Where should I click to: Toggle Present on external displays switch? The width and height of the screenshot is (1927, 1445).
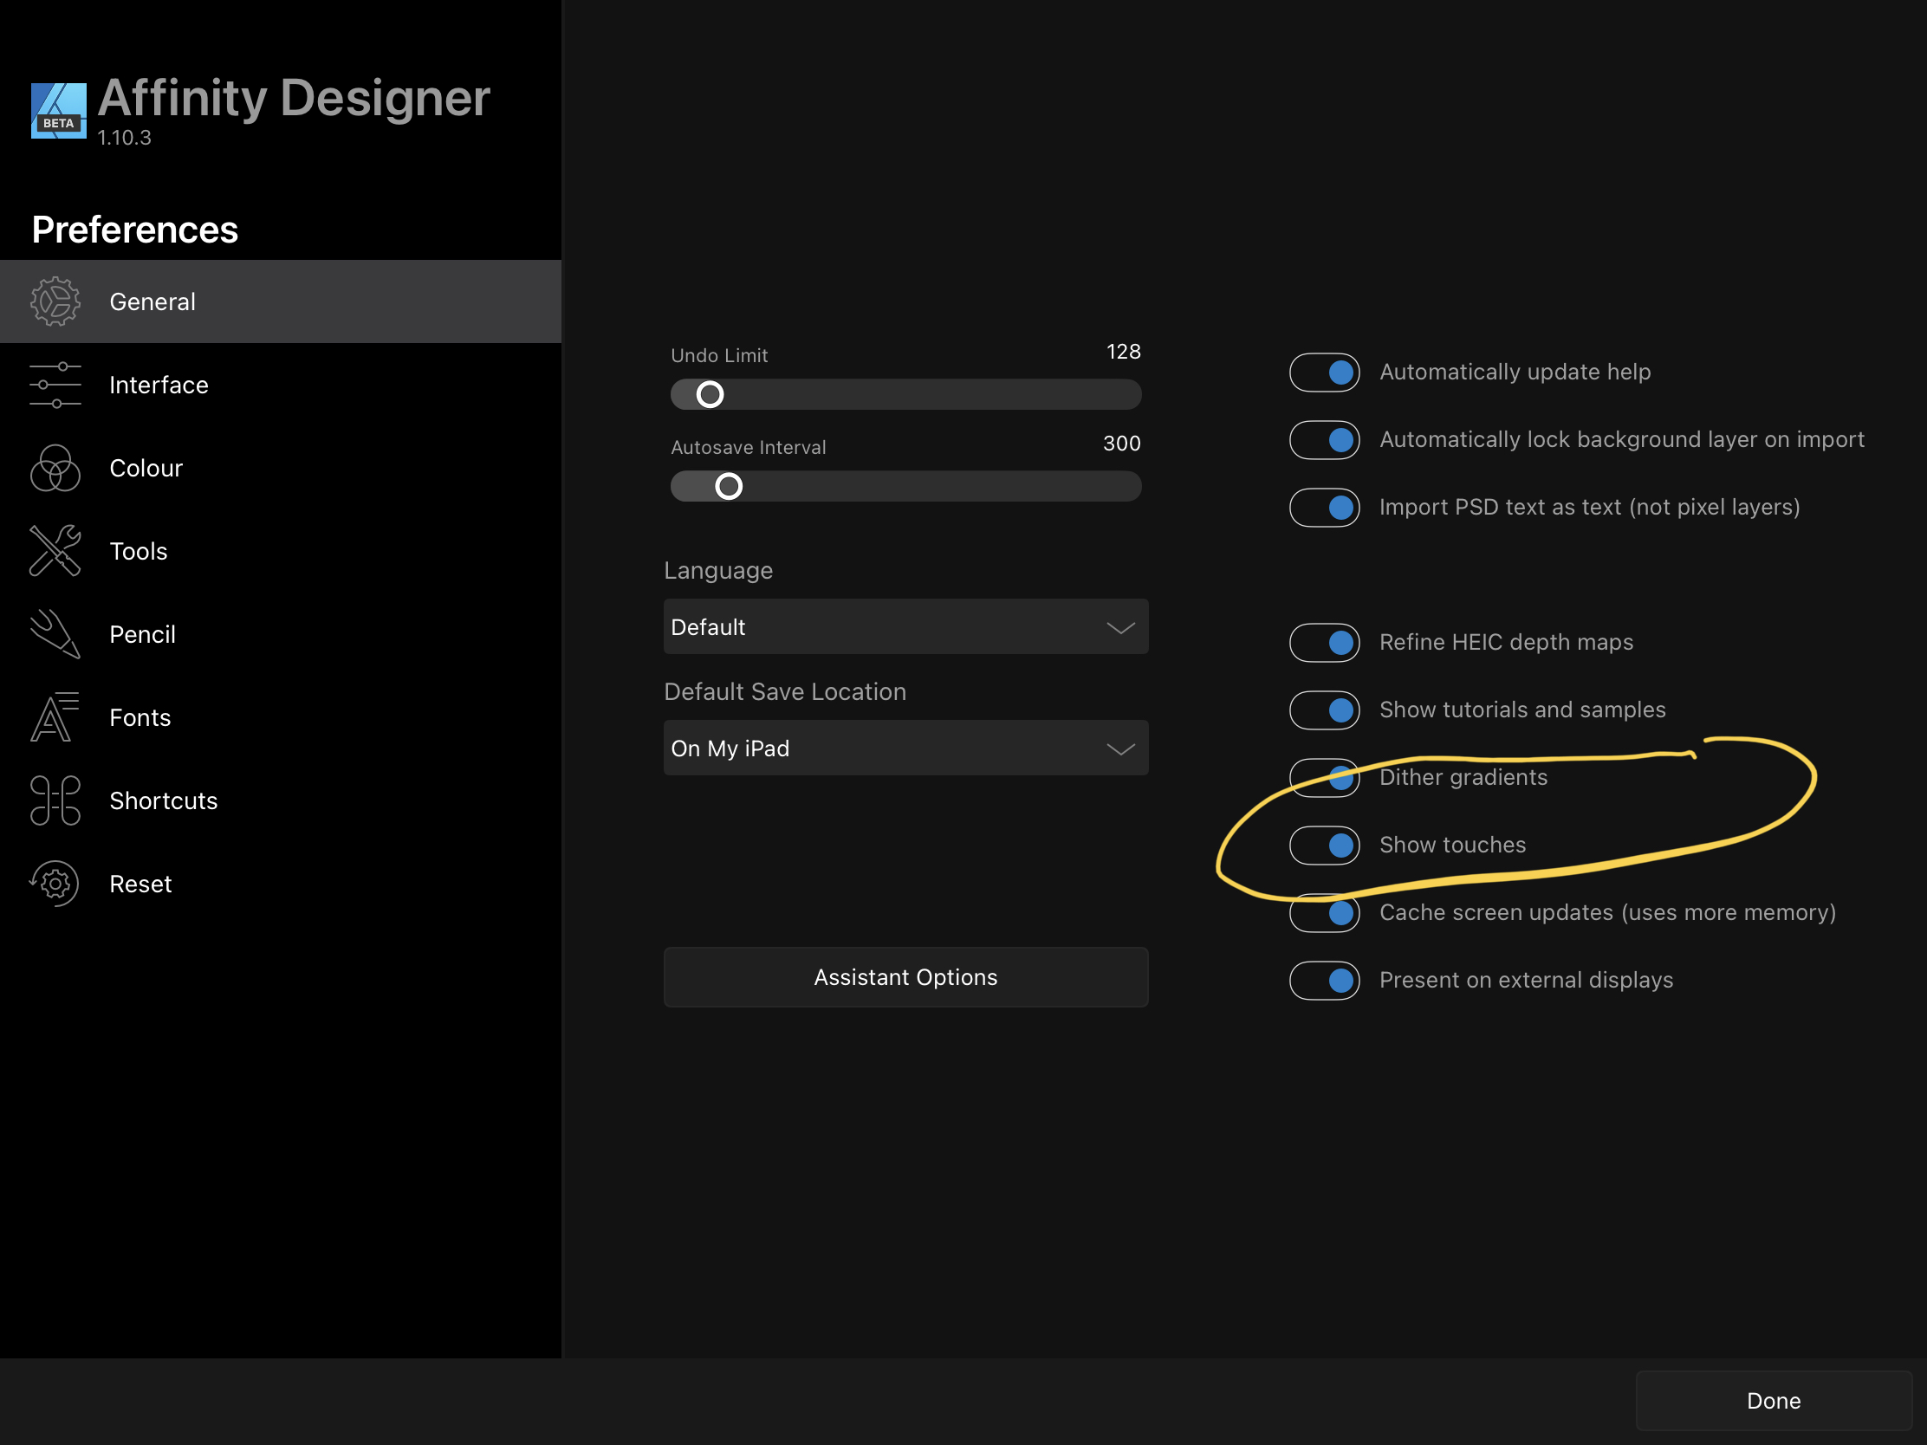[x=1324, y=980]
